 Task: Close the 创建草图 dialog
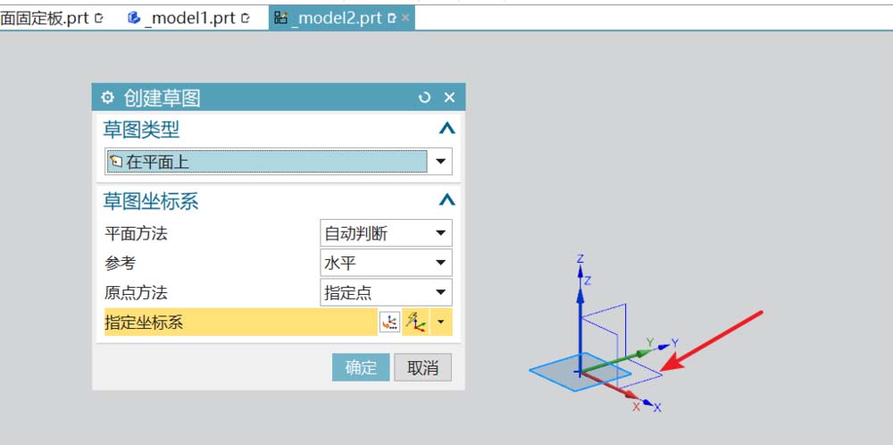[449, 97]
